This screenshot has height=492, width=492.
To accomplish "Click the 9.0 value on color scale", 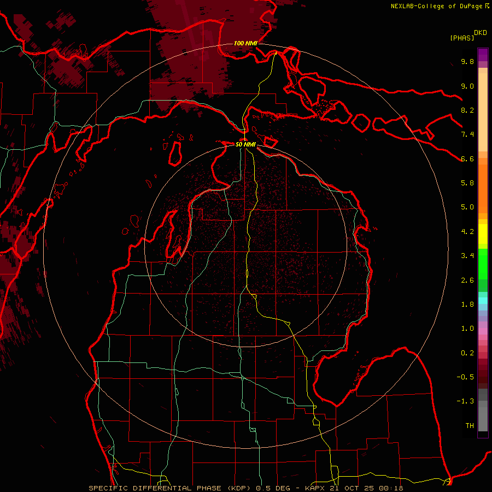I will pos(467,86).
